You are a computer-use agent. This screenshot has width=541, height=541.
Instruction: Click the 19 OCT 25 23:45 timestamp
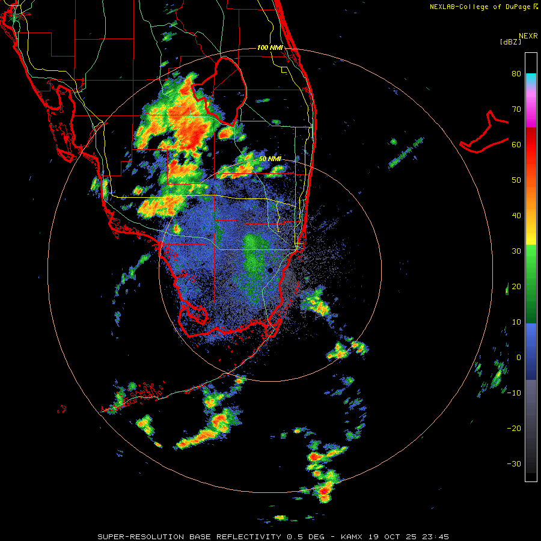(x=409, y=537)
